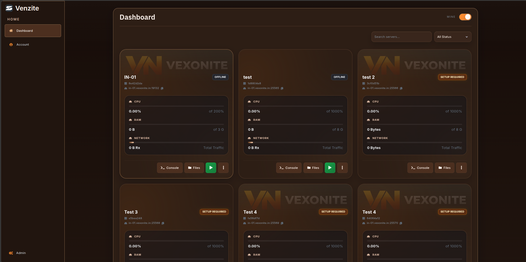This screenshot has height=262, width=526.
Task: Select Dashboard in the sidebar
Action: click(x=33, y=31)
